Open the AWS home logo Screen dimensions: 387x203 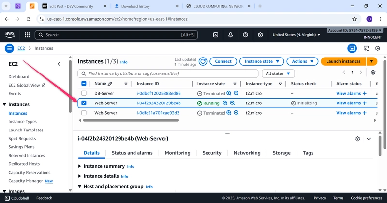tap(10, 35)
